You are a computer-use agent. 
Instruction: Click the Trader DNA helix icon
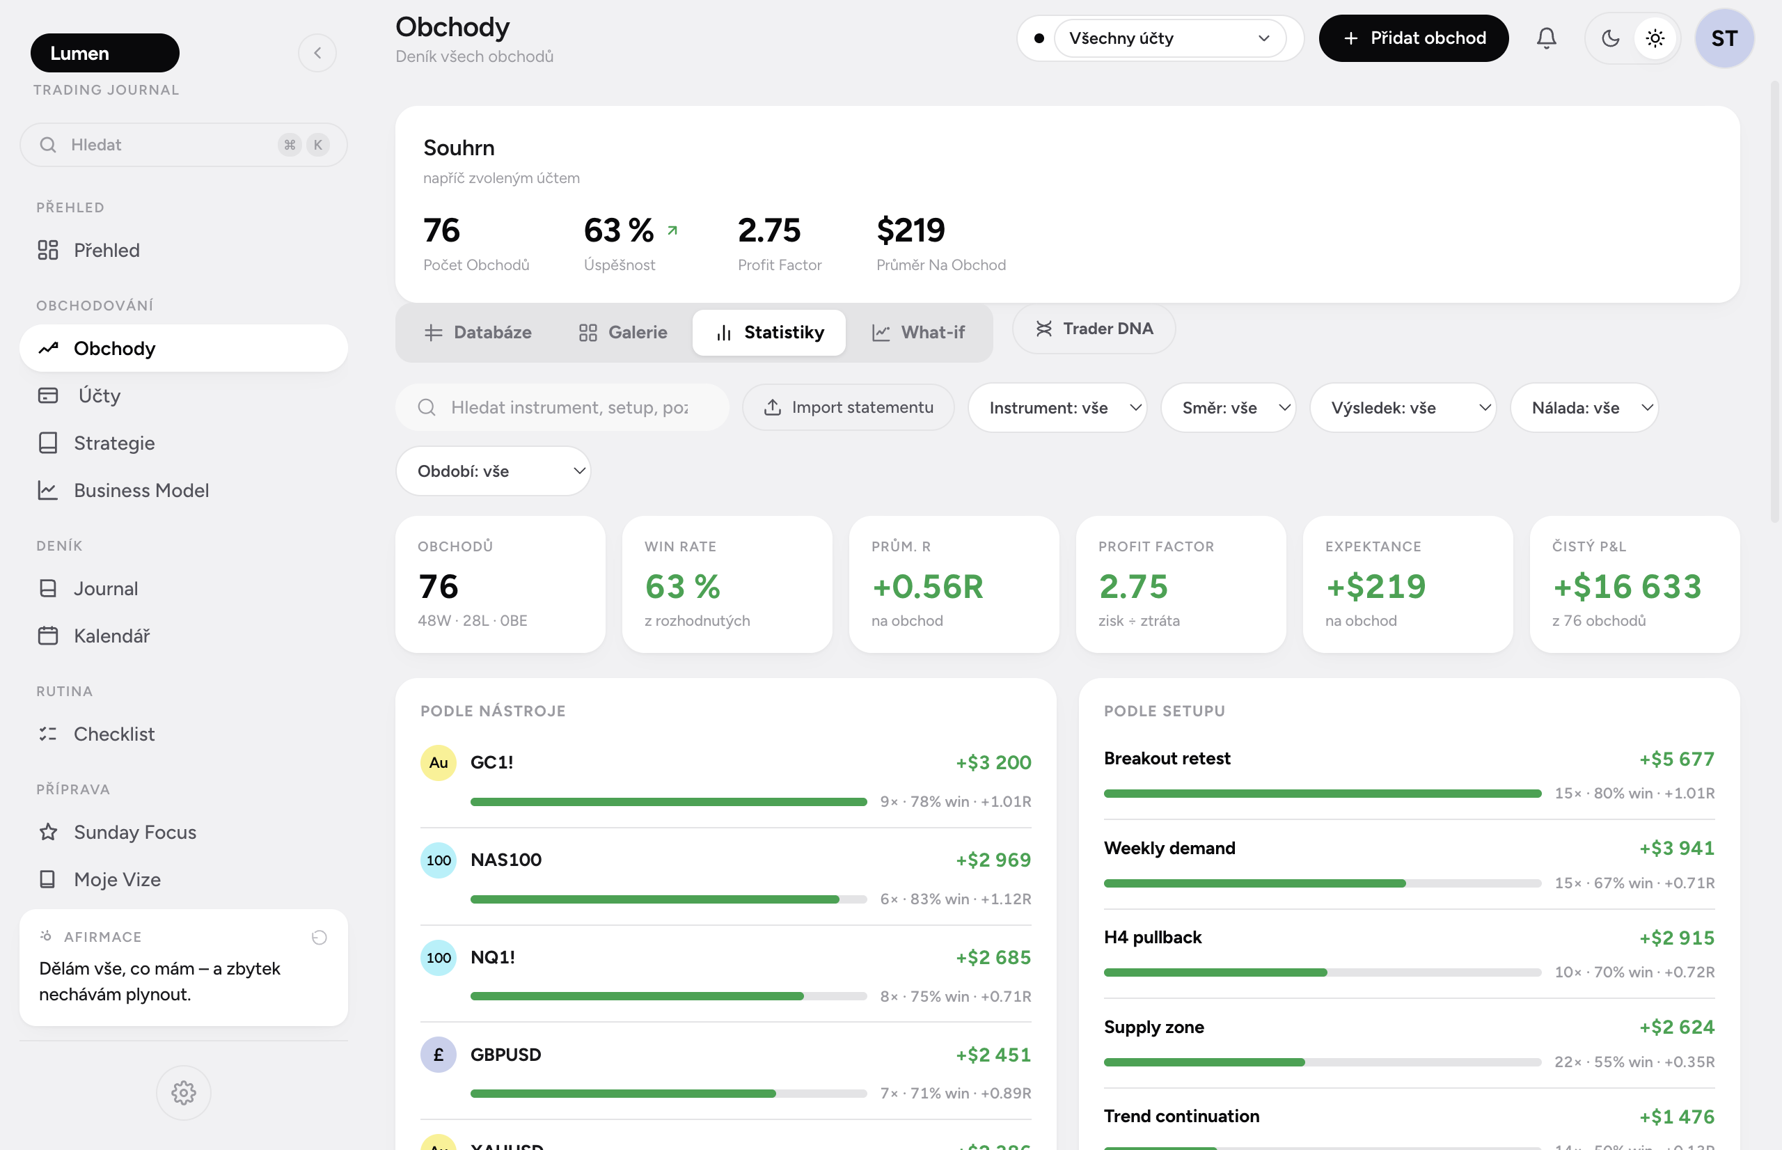[1043, 329]
